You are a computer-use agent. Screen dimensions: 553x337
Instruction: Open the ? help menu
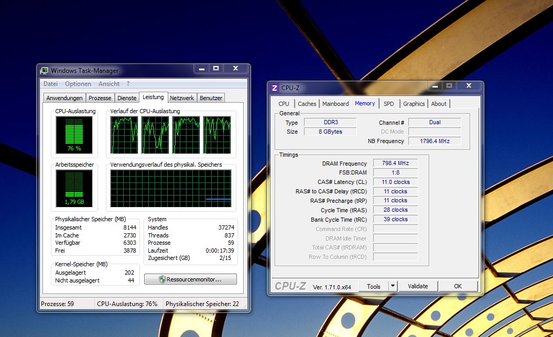(x=128, y=84)
